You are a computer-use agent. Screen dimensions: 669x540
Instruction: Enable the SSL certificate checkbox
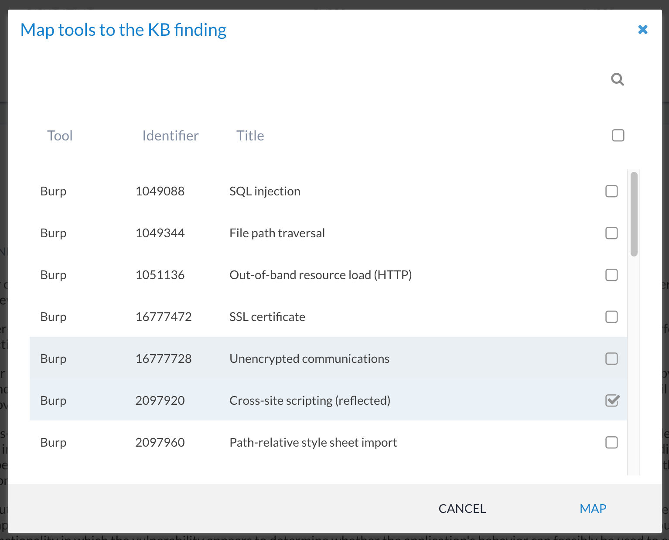(x=611, y=317)
